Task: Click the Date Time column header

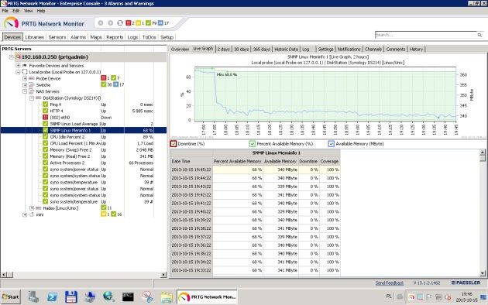Action: (191, 161)
